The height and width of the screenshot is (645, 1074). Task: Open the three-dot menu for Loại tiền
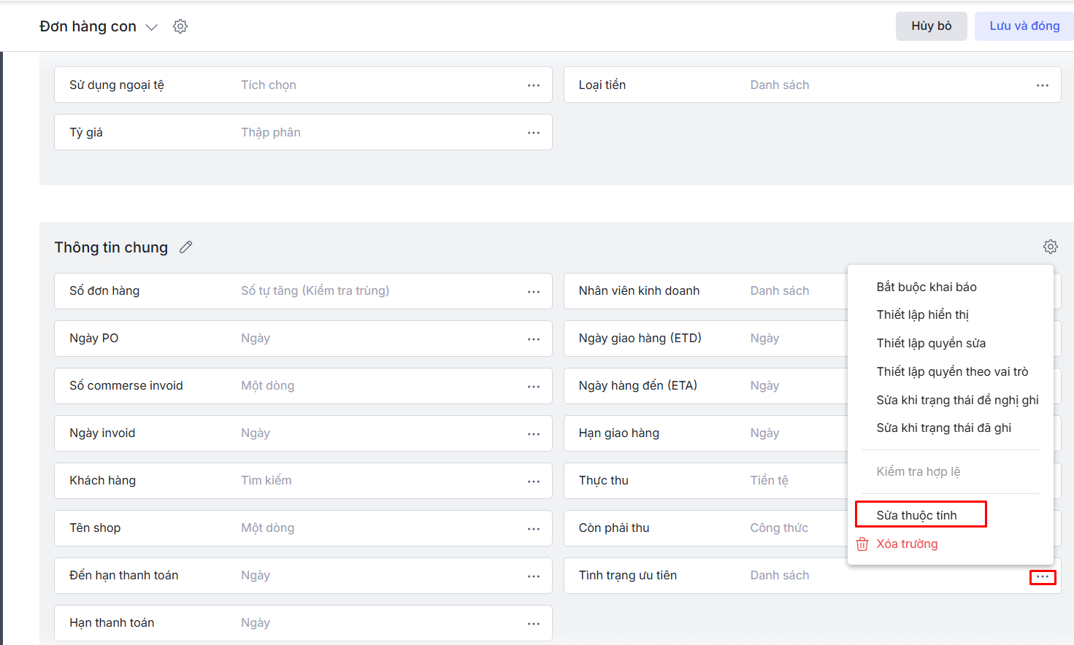coord(1042,85)
